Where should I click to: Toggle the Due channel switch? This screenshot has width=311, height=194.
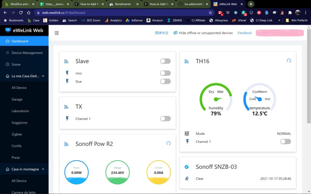pyautogui.click(x=166, y=81)
